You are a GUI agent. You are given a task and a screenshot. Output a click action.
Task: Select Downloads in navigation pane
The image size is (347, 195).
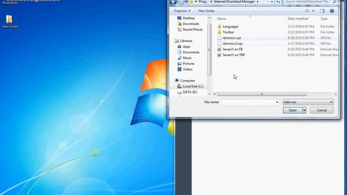coord(191,24)
